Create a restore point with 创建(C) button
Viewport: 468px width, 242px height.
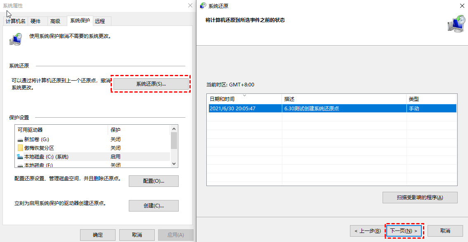click(x=154, y=206)
